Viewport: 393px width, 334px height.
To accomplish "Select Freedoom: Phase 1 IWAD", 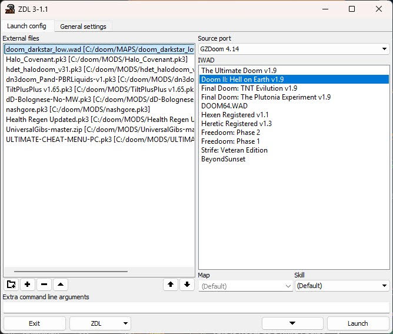I will (294, 141).
